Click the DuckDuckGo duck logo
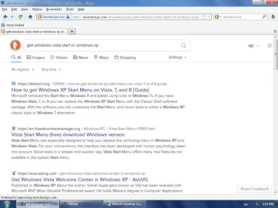Image resolution: width=278 pixels, height=208 pixels. click(15, 45)
